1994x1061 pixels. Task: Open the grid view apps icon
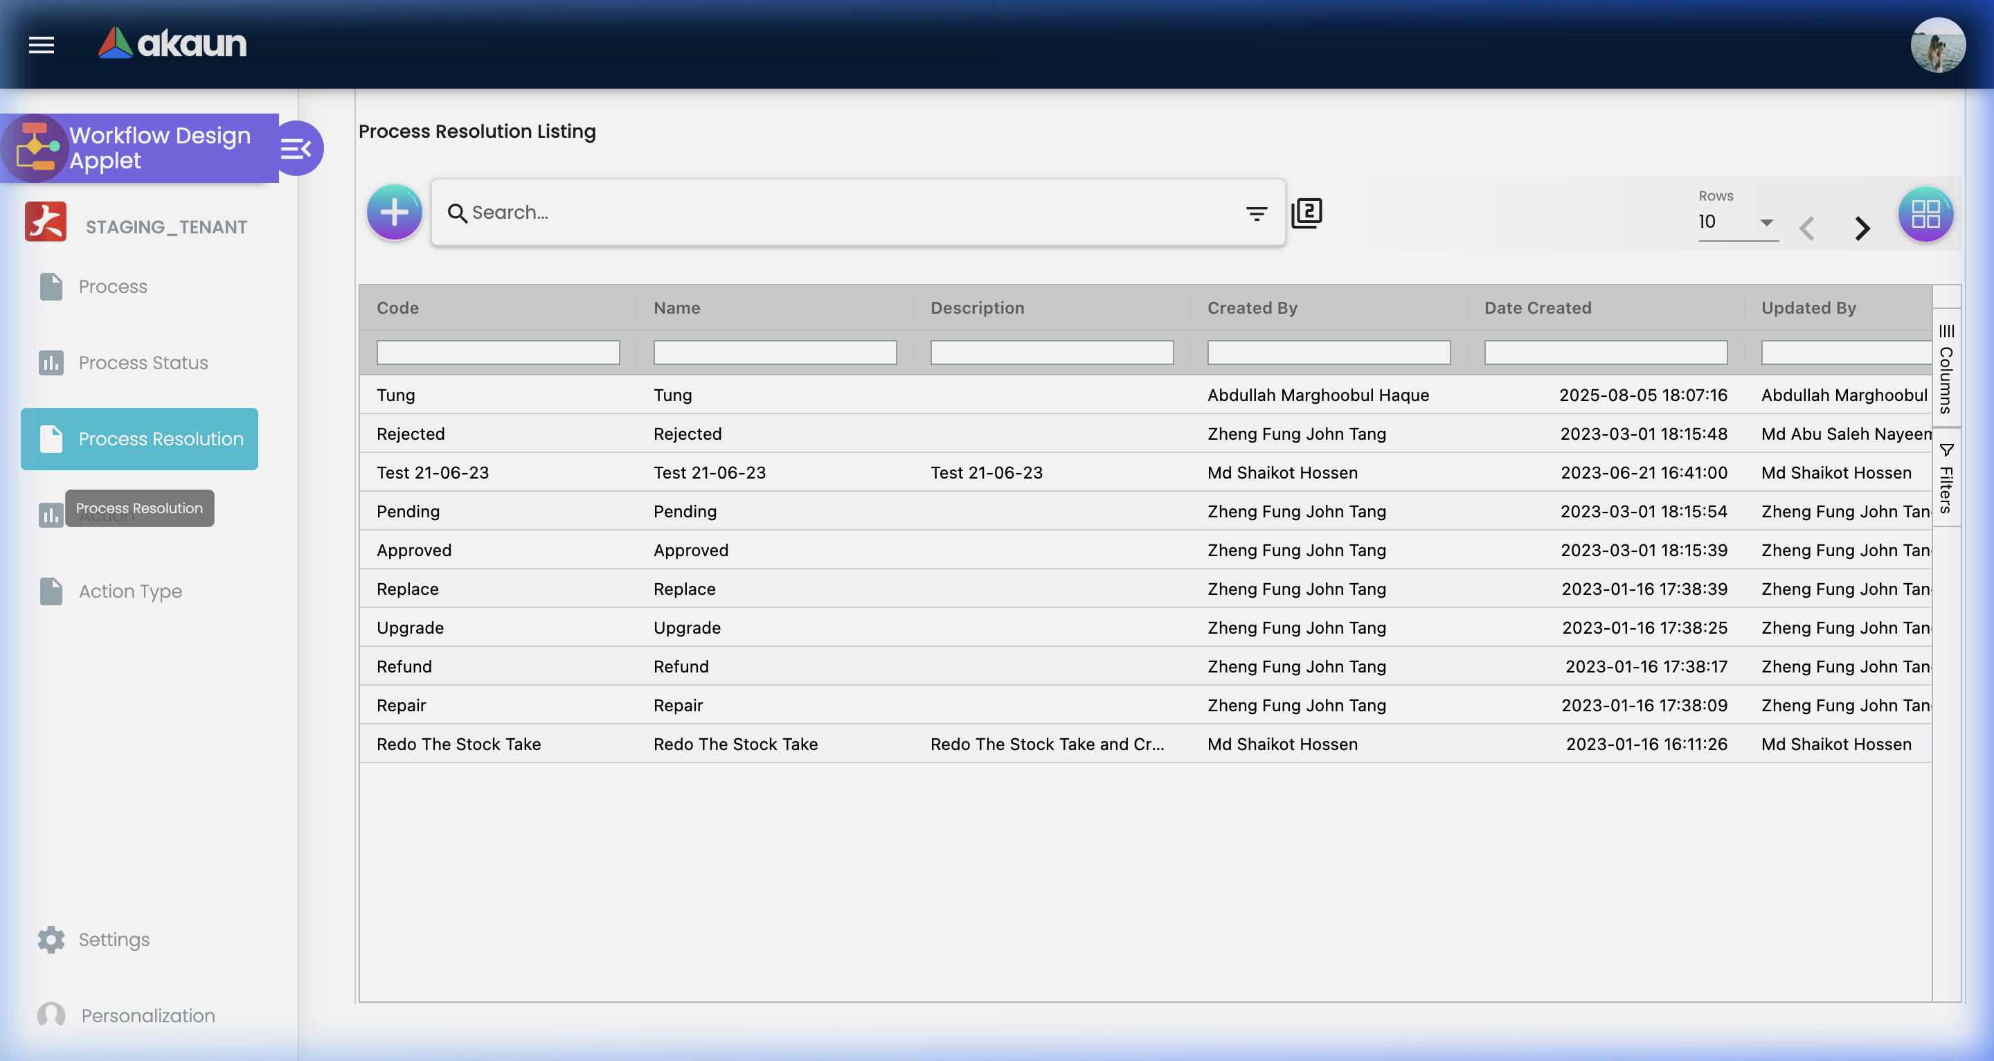tap(1925, 214)
